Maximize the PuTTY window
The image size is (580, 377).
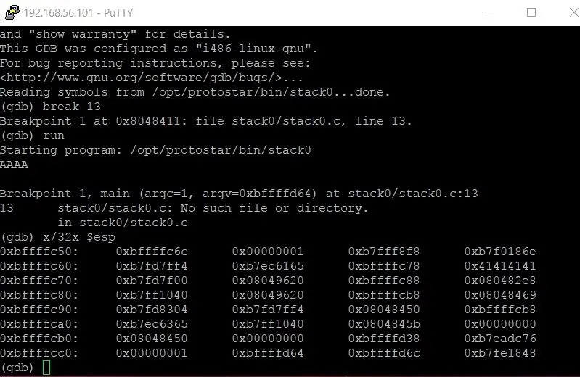(531, 12)
